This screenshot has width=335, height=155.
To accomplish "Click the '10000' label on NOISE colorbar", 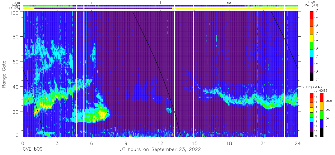I will [x=328, y=101].
